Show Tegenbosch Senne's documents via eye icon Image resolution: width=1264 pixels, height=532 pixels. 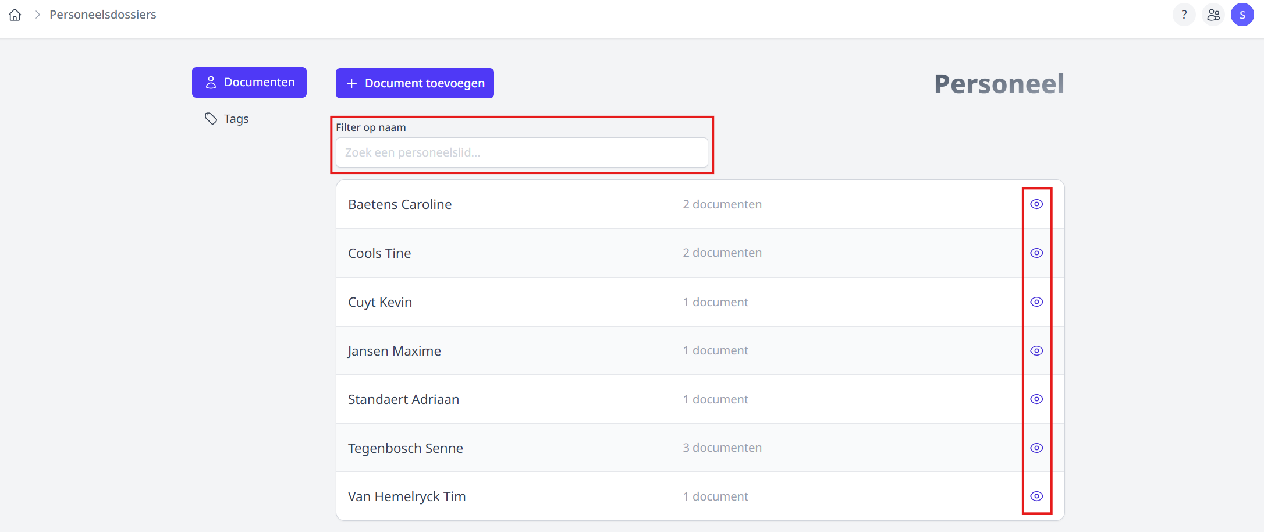pyautogui.click(x=1036, y=448)
